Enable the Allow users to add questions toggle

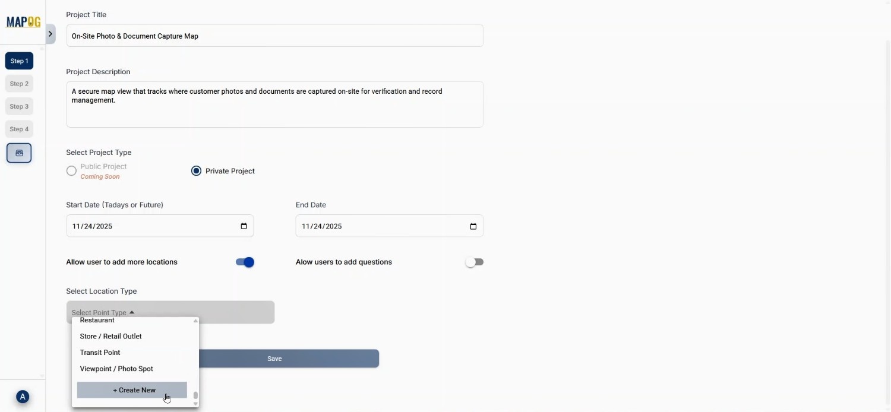coord(474,262)
